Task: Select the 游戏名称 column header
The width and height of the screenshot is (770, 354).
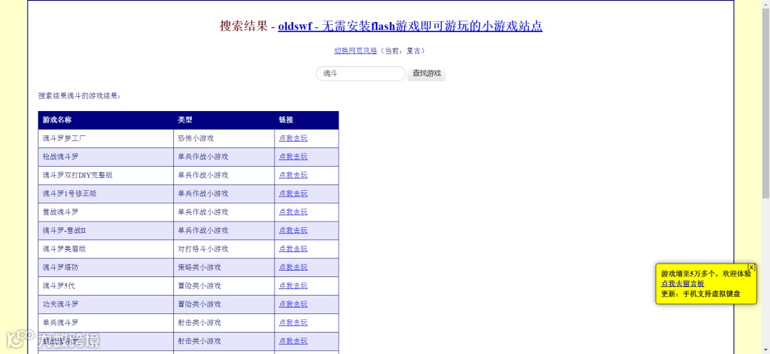Action: coord(106,120)
